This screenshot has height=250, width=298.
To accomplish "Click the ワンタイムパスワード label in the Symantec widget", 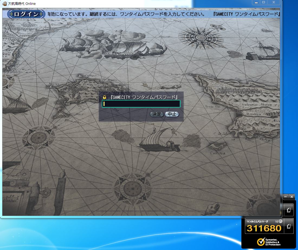I will pos(257,221).
